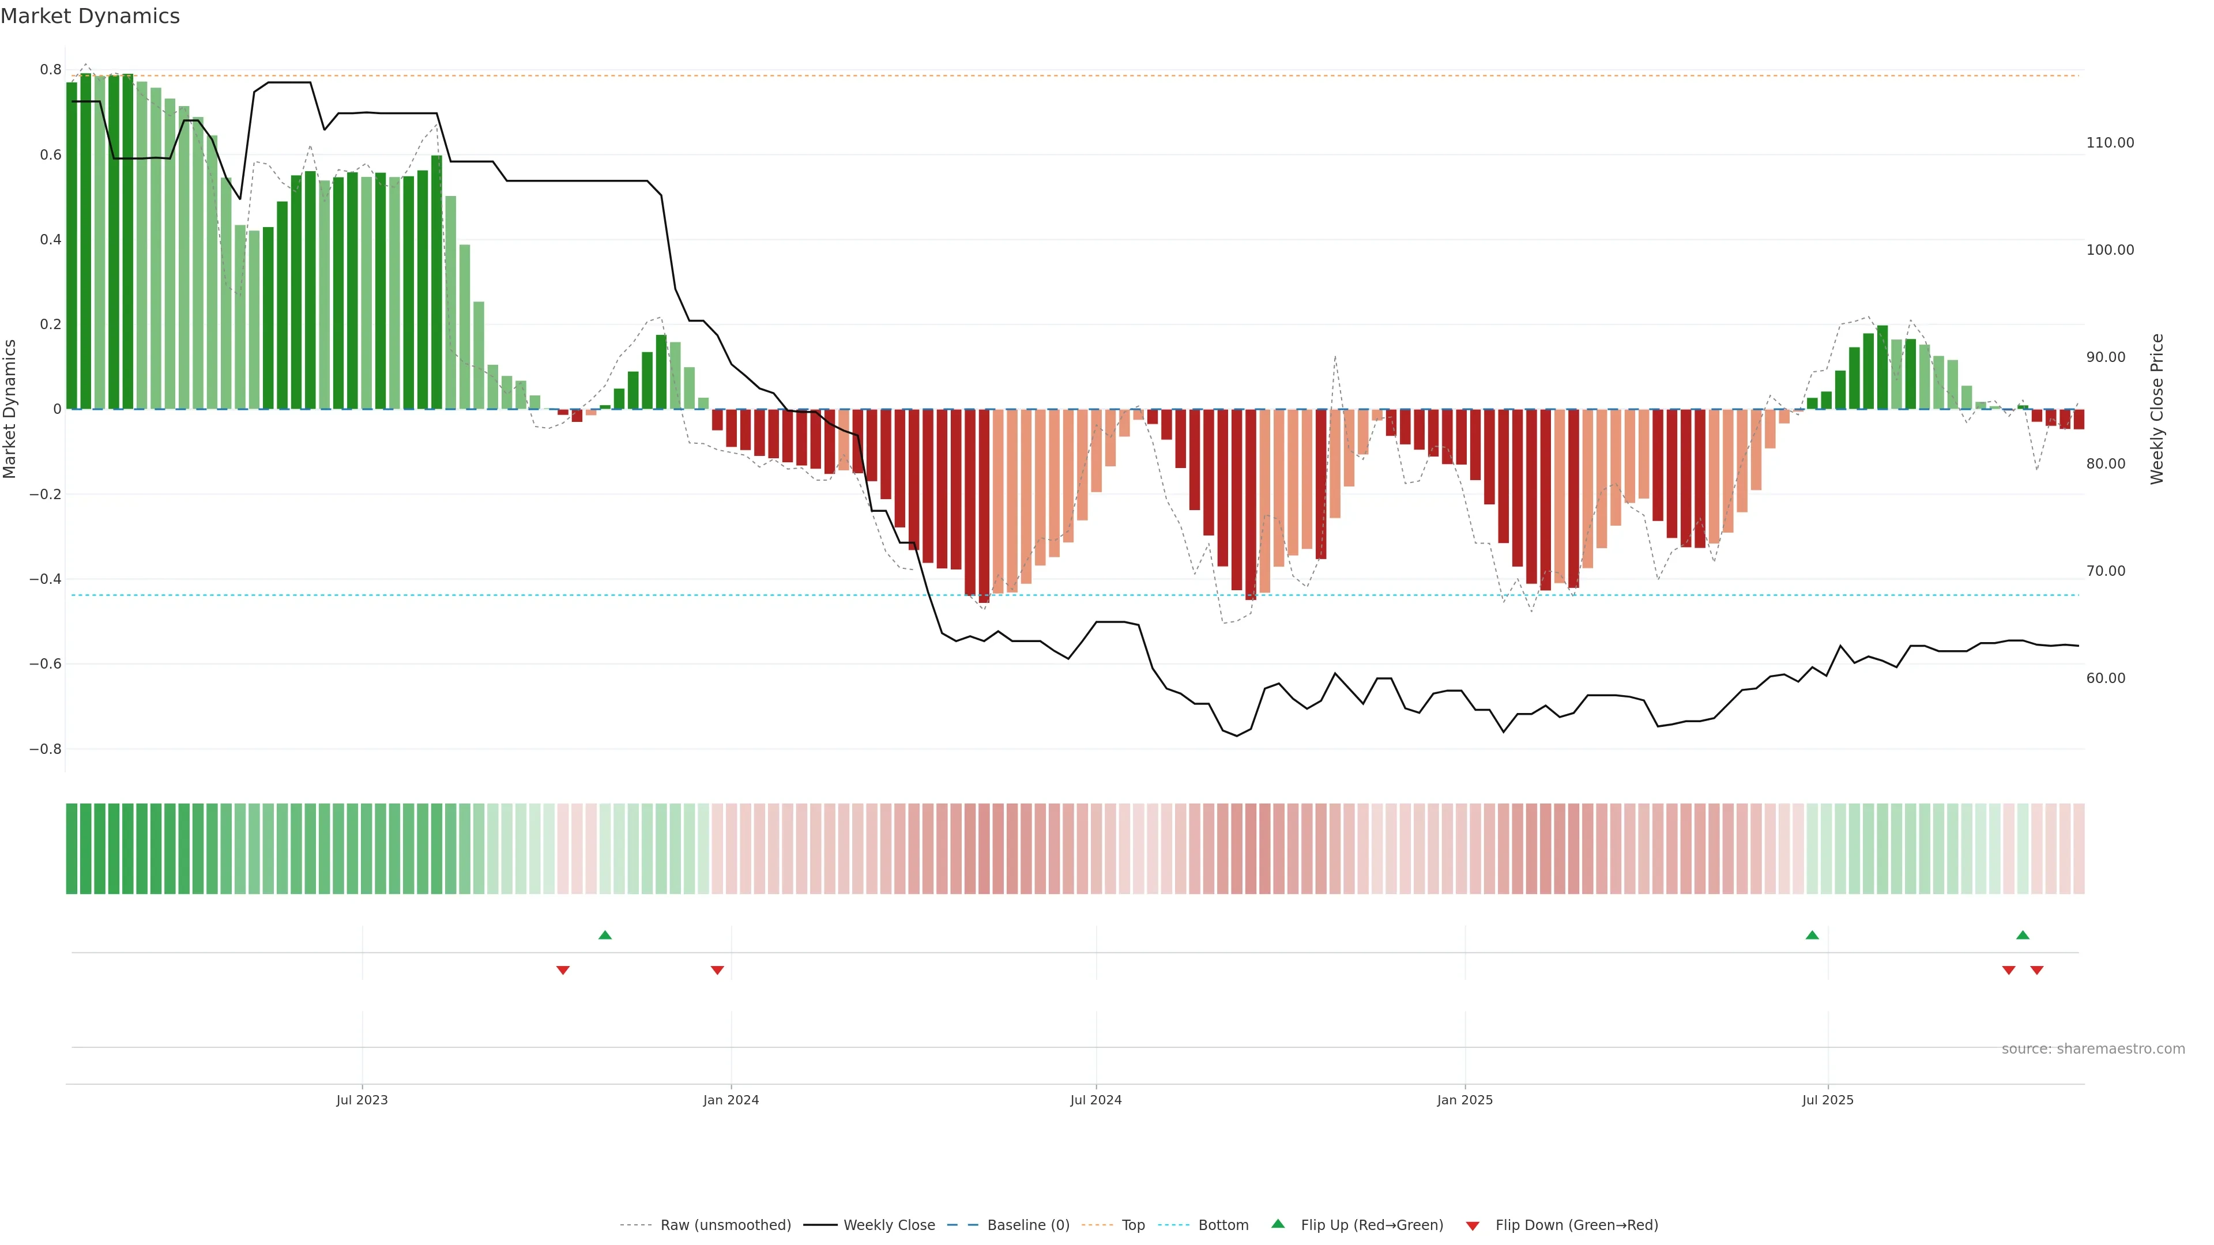Click the flip-up marker just before Jul 2025

[x=1812, y=935]
